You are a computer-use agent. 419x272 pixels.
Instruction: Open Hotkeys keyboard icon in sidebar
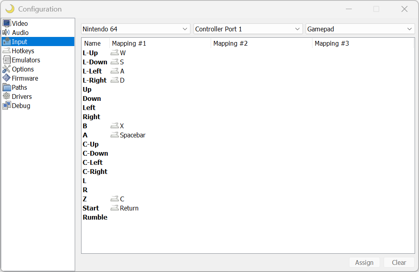pos(6,51)
